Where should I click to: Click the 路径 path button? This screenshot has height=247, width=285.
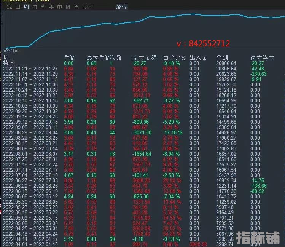[121, 7]
